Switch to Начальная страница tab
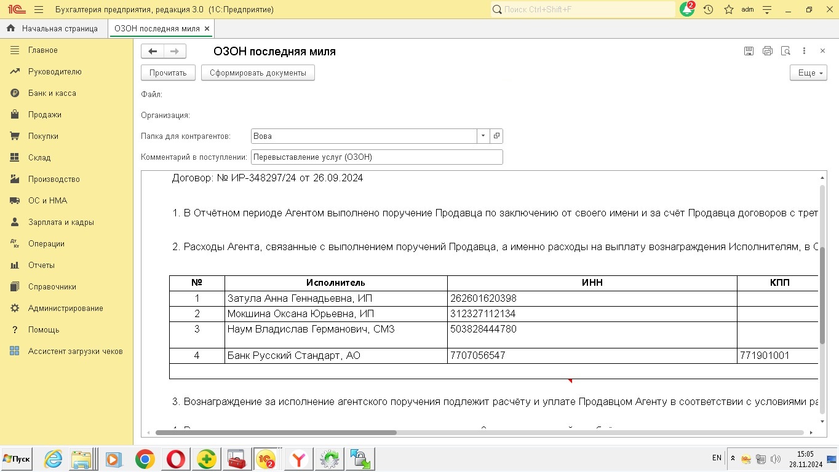The height and width of the screenshot is (472, 839). click(x=54, y=28)
